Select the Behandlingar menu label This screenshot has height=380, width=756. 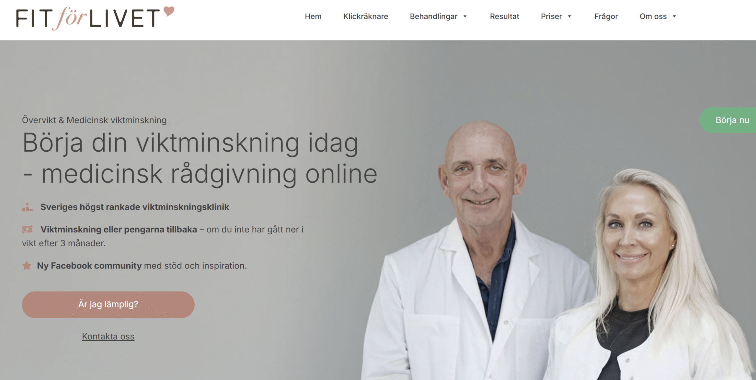[x=434, y=17]
